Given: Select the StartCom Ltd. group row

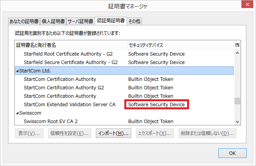Looking at the screenshot, I should click(124, 71).
